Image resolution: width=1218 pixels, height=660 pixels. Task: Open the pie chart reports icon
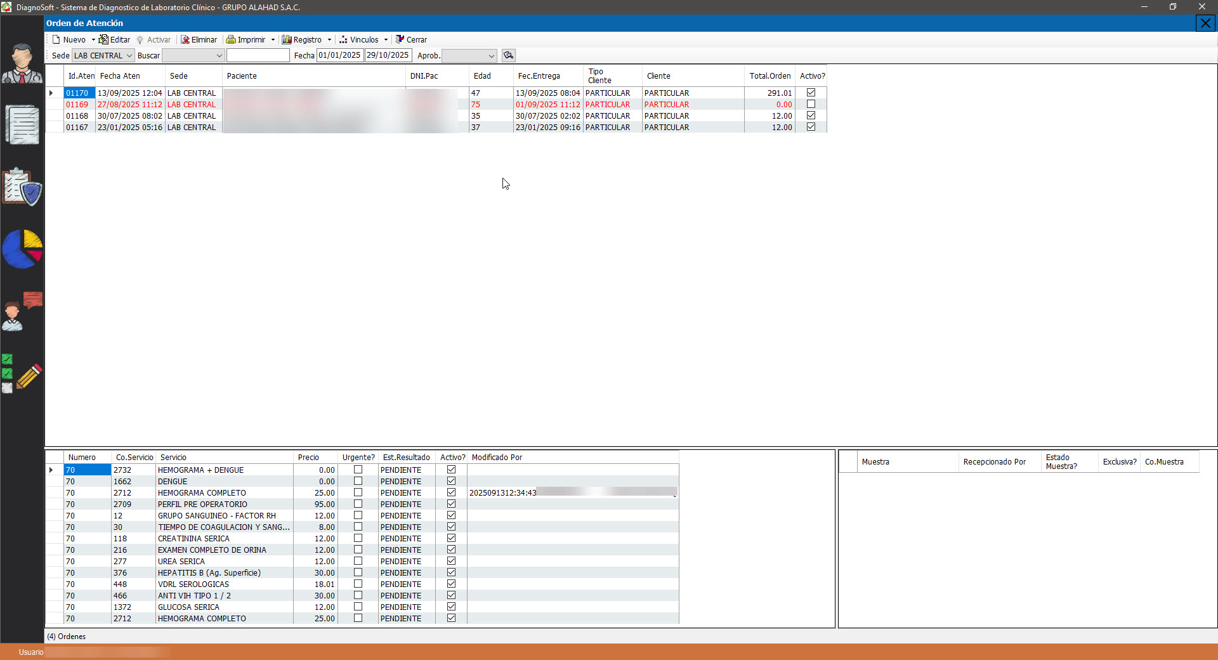click(22, 249)
